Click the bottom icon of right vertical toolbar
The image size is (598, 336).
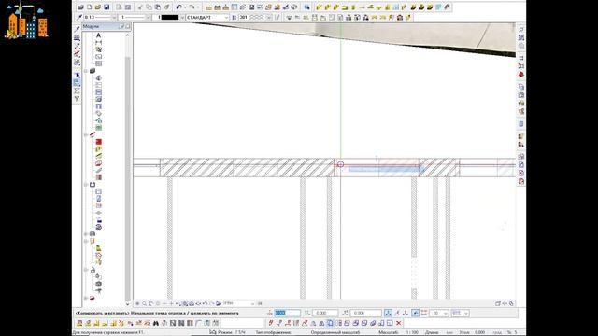point(521,182)
